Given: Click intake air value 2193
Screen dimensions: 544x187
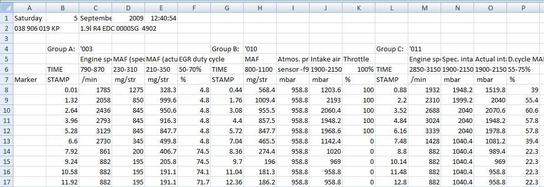Looking at the screenshot, I should pyautogui.click(x=326, y=100).
